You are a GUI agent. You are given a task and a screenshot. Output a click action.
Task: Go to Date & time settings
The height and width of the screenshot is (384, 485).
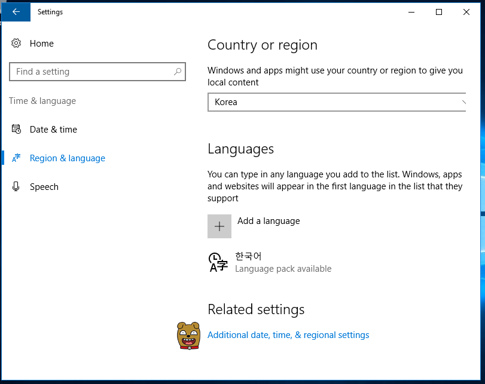coord(53,130)
